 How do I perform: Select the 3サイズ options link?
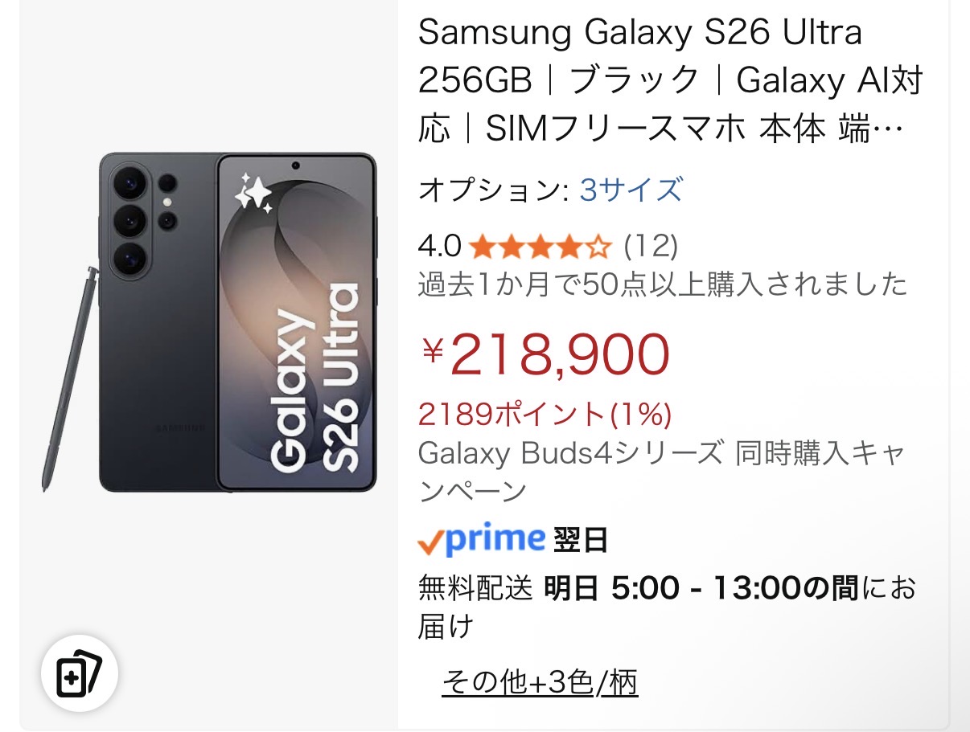click(631, 190)
